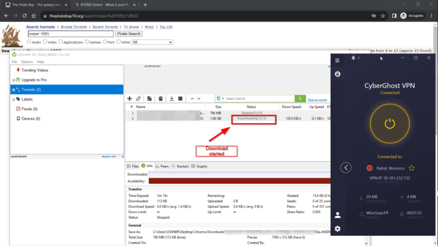Check the Applications filter checkbox
Viewport: 438px width, 246px height.
[x=60, y=42]
